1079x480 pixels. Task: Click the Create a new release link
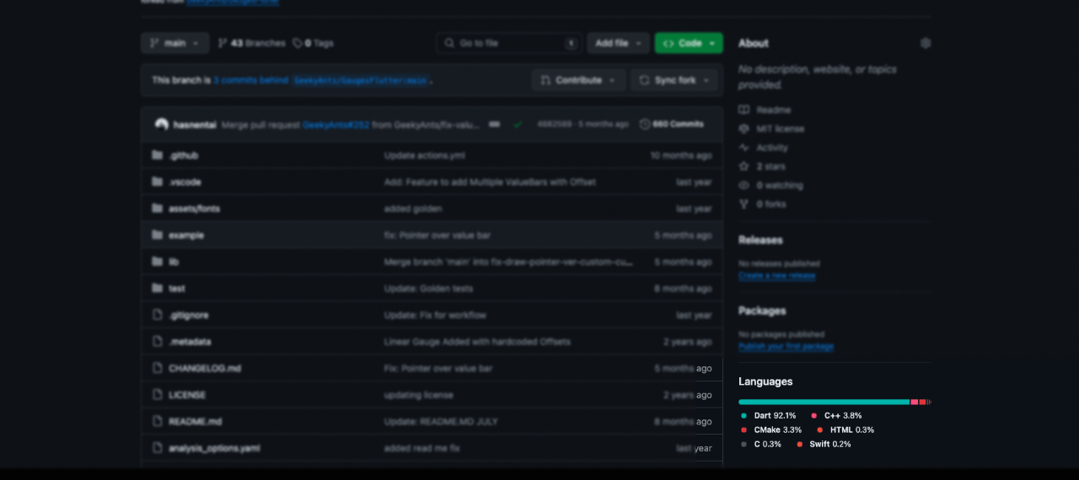pos(777,275)
